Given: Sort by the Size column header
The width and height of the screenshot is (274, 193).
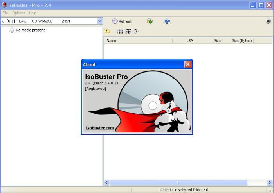Looking at the screenshot, I should 209,41.
